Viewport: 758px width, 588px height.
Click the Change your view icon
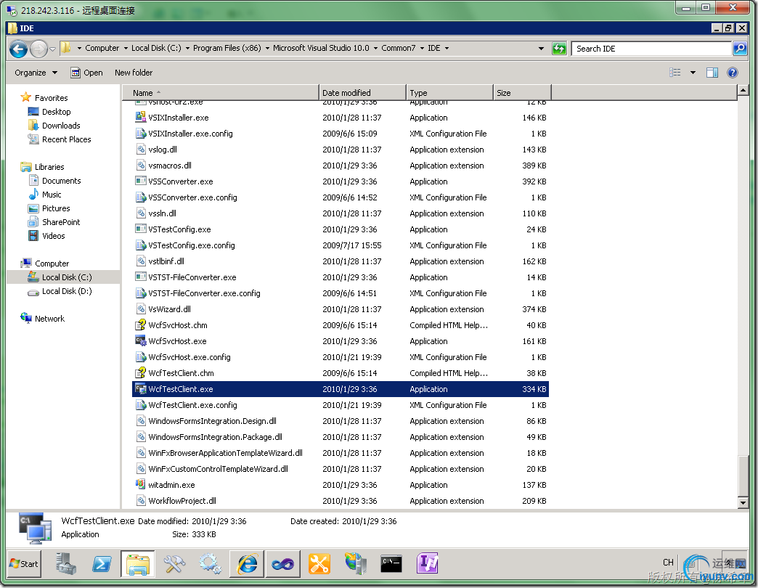(675, 73)
